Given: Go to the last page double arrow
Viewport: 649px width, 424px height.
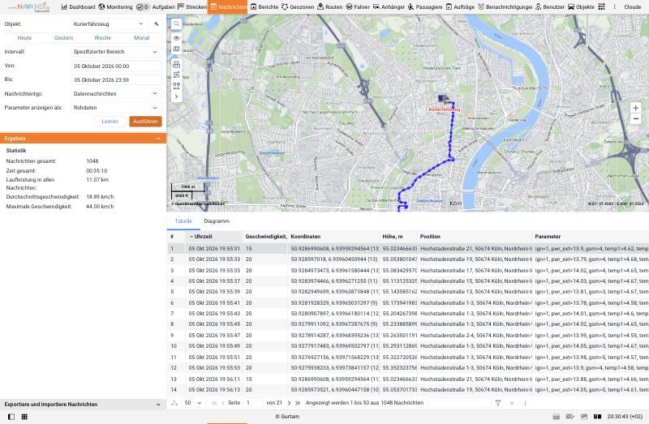Looking at the screenshot, I should (x=298, y=402).
